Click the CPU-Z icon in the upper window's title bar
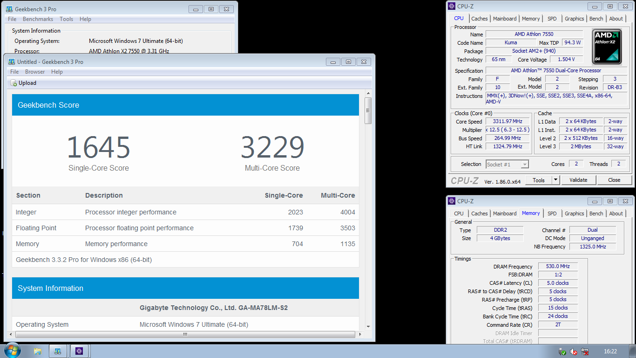The image size is (636, 358). click(x=451, y=6)
